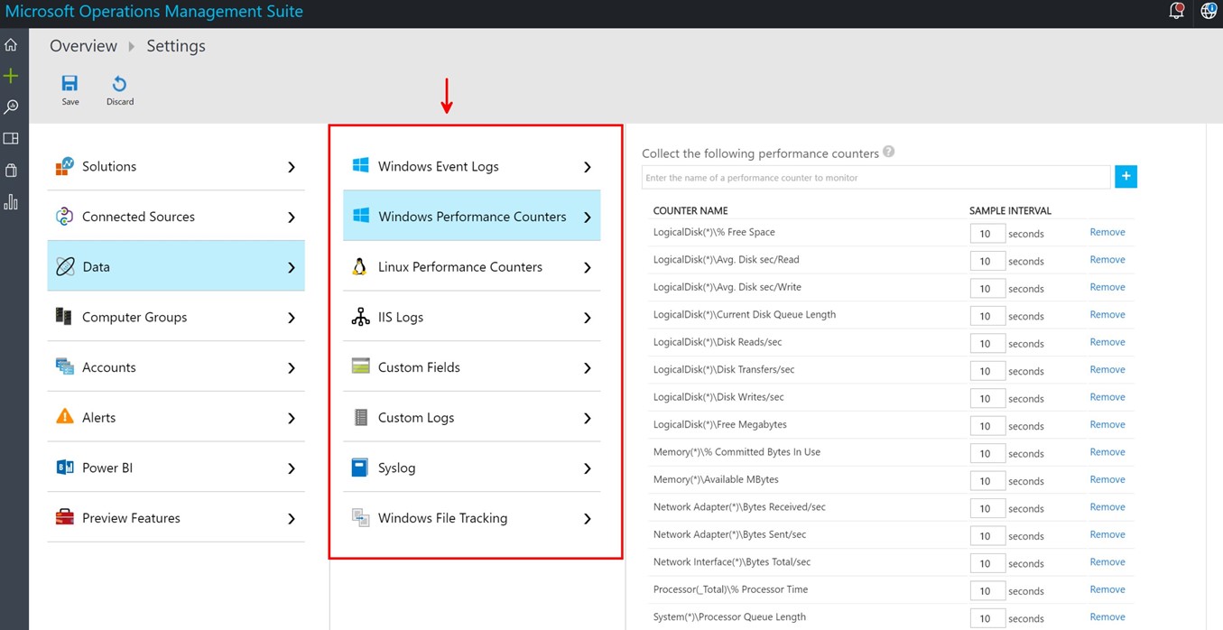
Task: Click the performance counter name input field
Action: click(x=876, y=177)
